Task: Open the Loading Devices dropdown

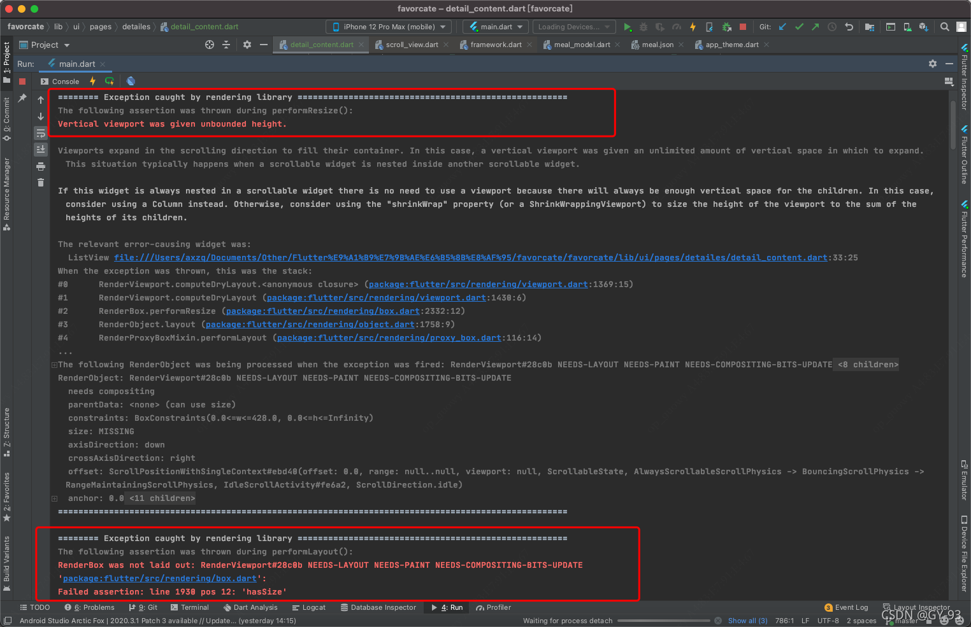Action: click(573, 27)
